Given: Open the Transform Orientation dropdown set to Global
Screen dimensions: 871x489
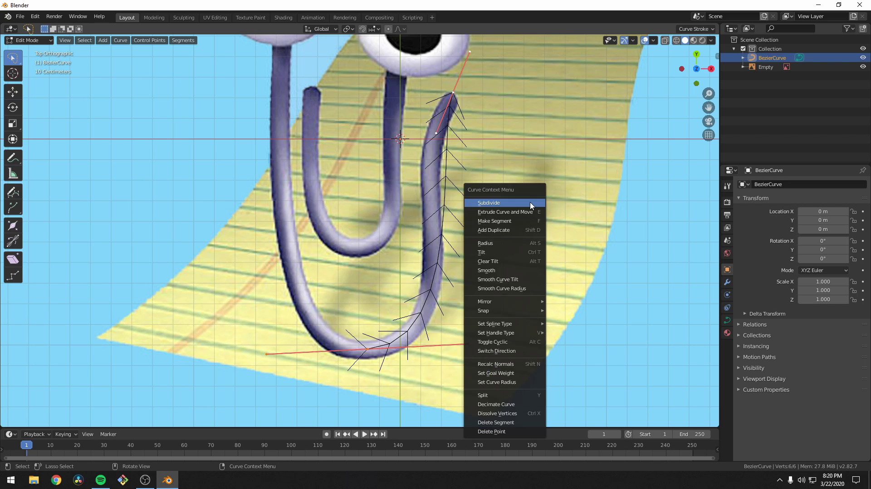Looking at the screenshot, I should click(x=321, y=29).
